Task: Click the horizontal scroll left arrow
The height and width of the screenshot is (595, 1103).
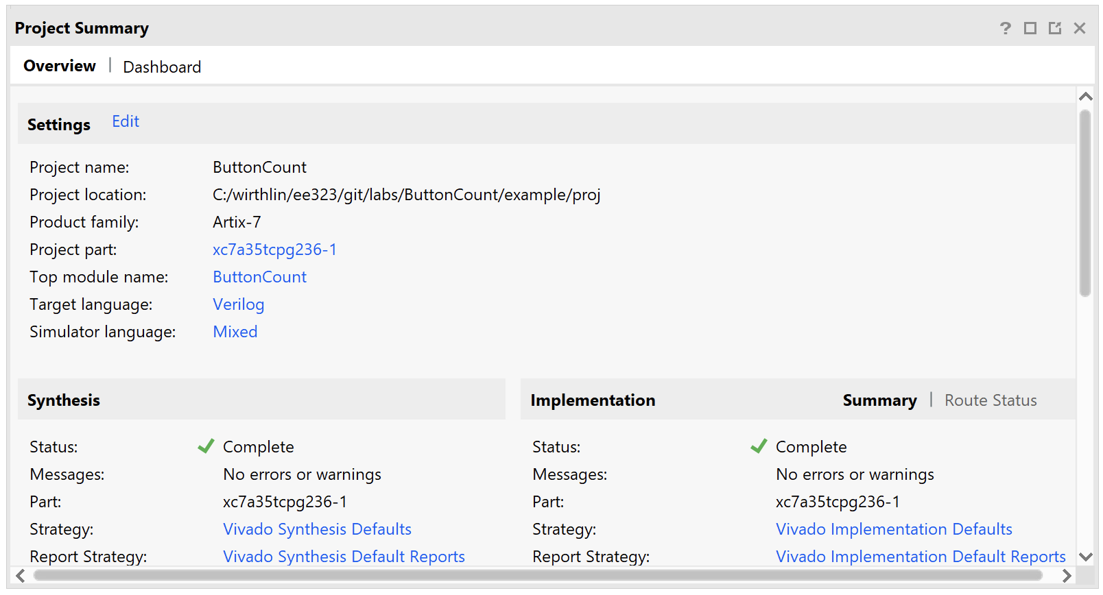Action: click(21, 576)
